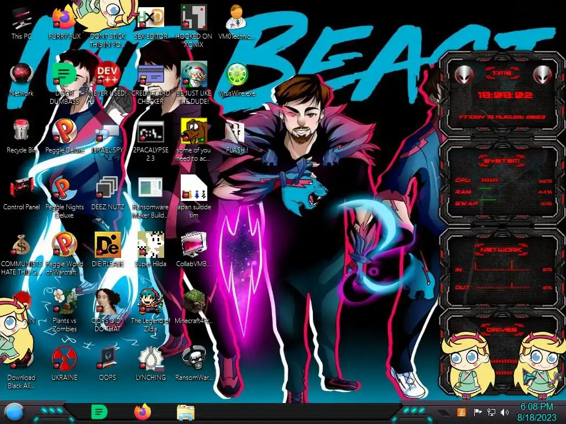Open the taskbar clock showing 6:08 PM
Screen dimensions: 566x424
(537, 412)
